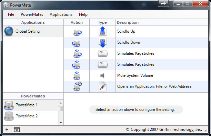Select "Opens an Application, File, or Web Address"
Viewport: 211px width, 136px height.
click(x=154, y=86)
